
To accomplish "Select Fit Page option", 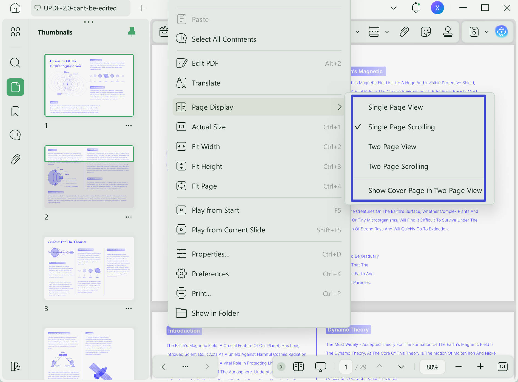I will pyautogui.click(x=259, y=186).
